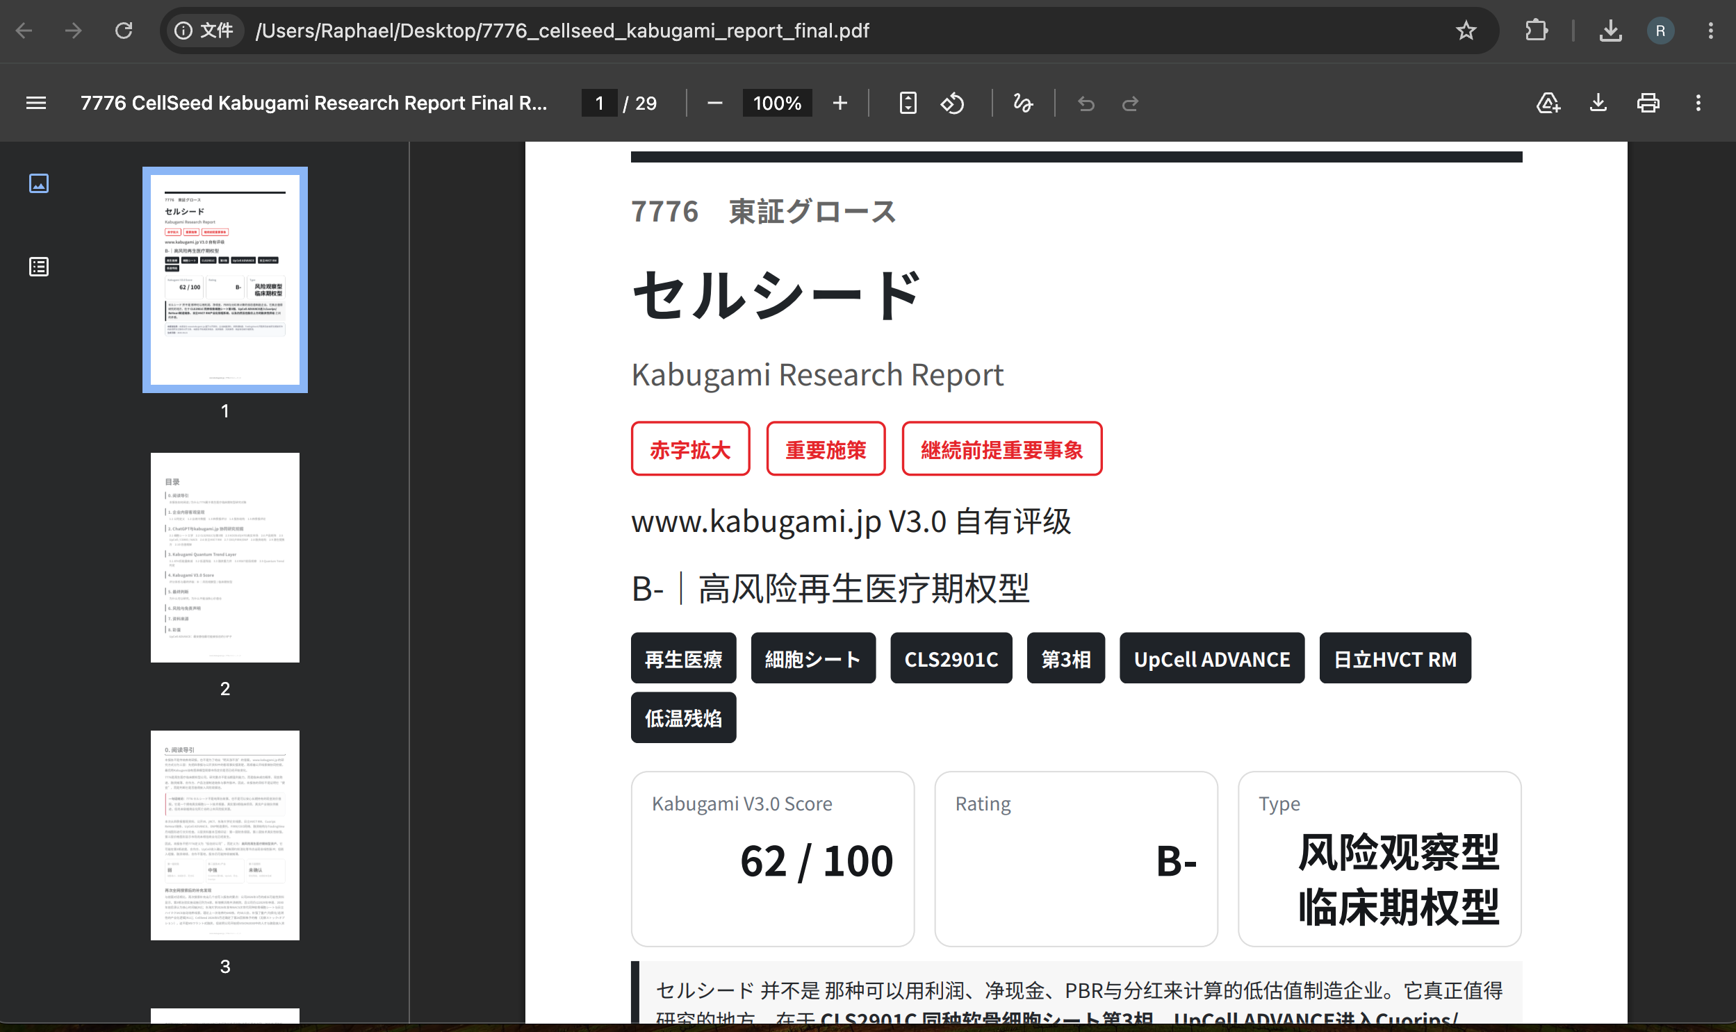Viewport: 1736px width, 1032px height.
Task: Jump to page 2 thumbnail
Action: (224, 558)
